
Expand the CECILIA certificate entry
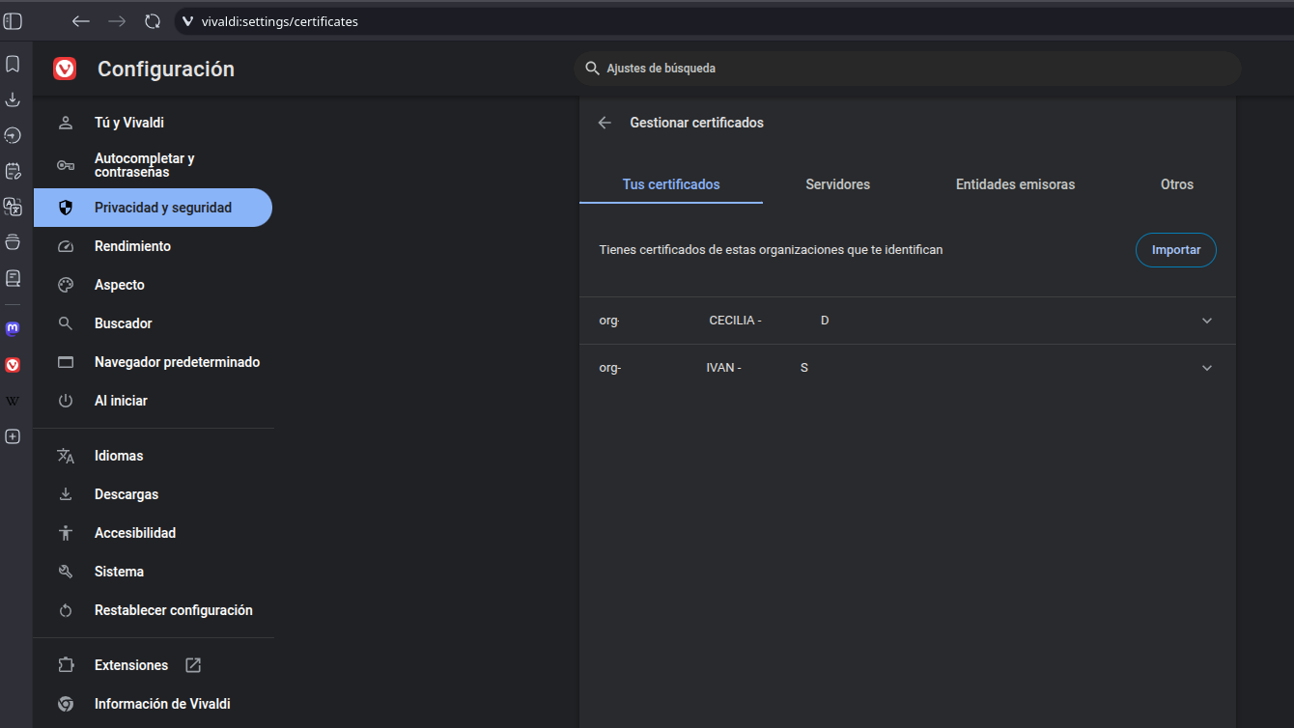[x=1206, y=321]
